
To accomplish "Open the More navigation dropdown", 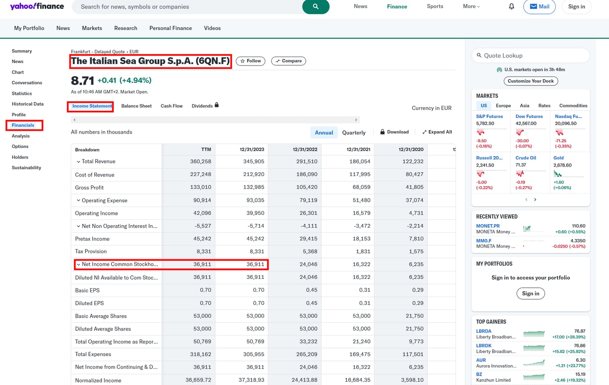I will (470, 6).
